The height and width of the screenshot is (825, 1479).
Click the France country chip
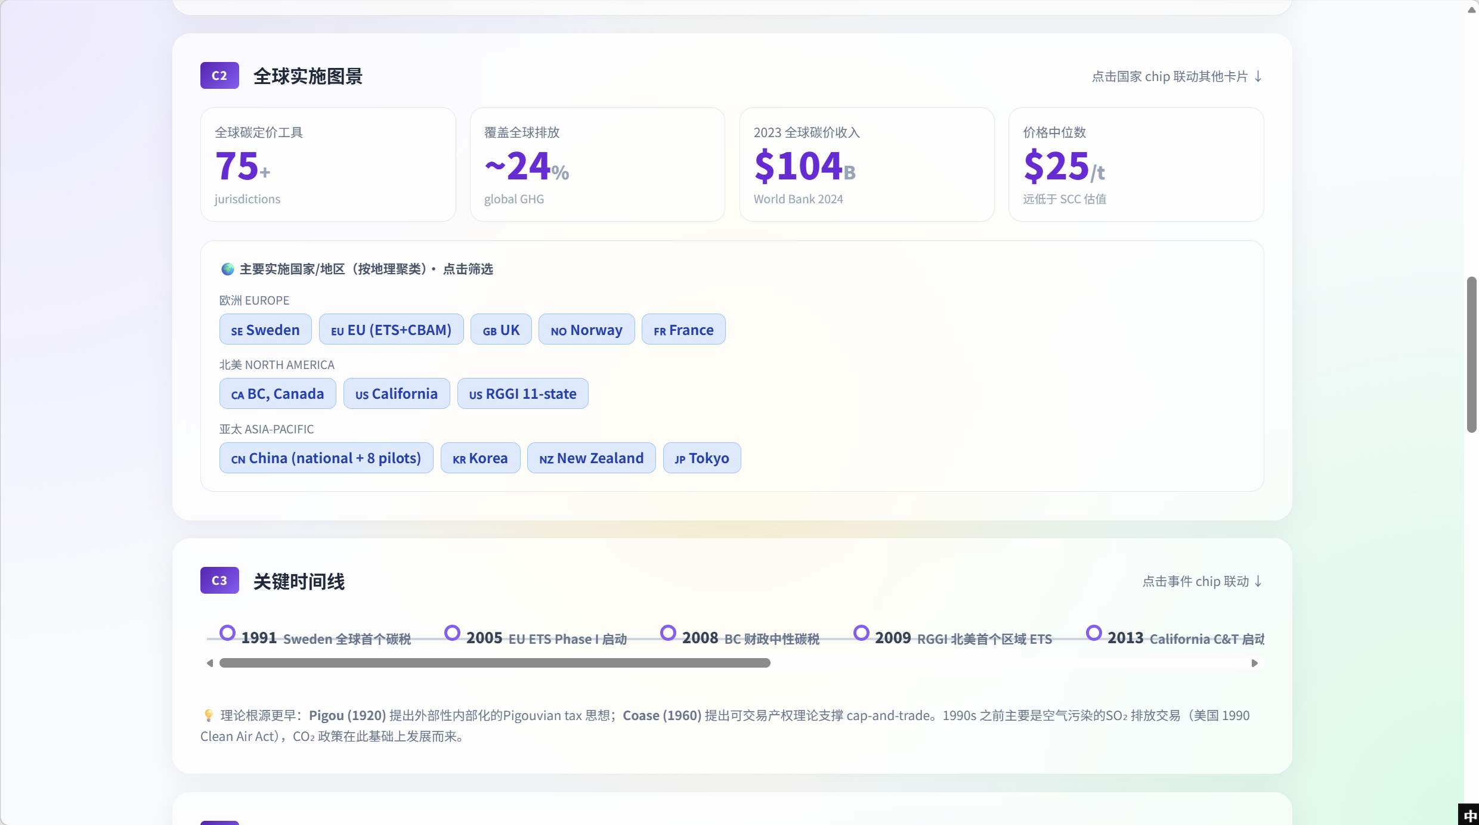point(683,330)
